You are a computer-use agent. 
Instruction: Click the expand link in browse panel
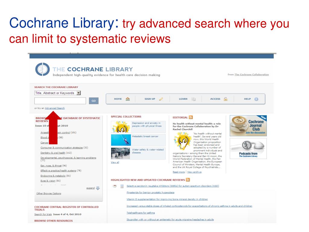(x=91, y=188)
